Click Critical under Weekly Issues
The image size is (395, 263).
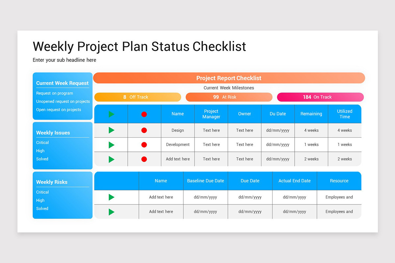tap(42, 142)
